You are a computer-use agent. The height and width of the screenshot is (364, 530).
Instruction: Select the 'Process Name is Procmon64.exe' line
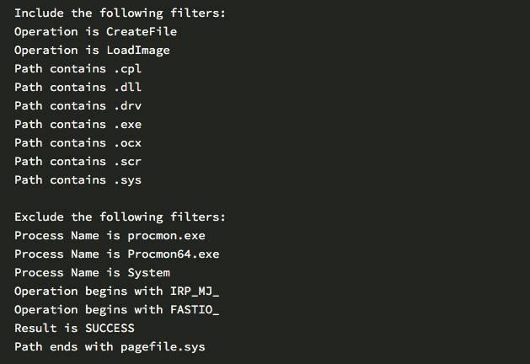(x=116, y=254)
